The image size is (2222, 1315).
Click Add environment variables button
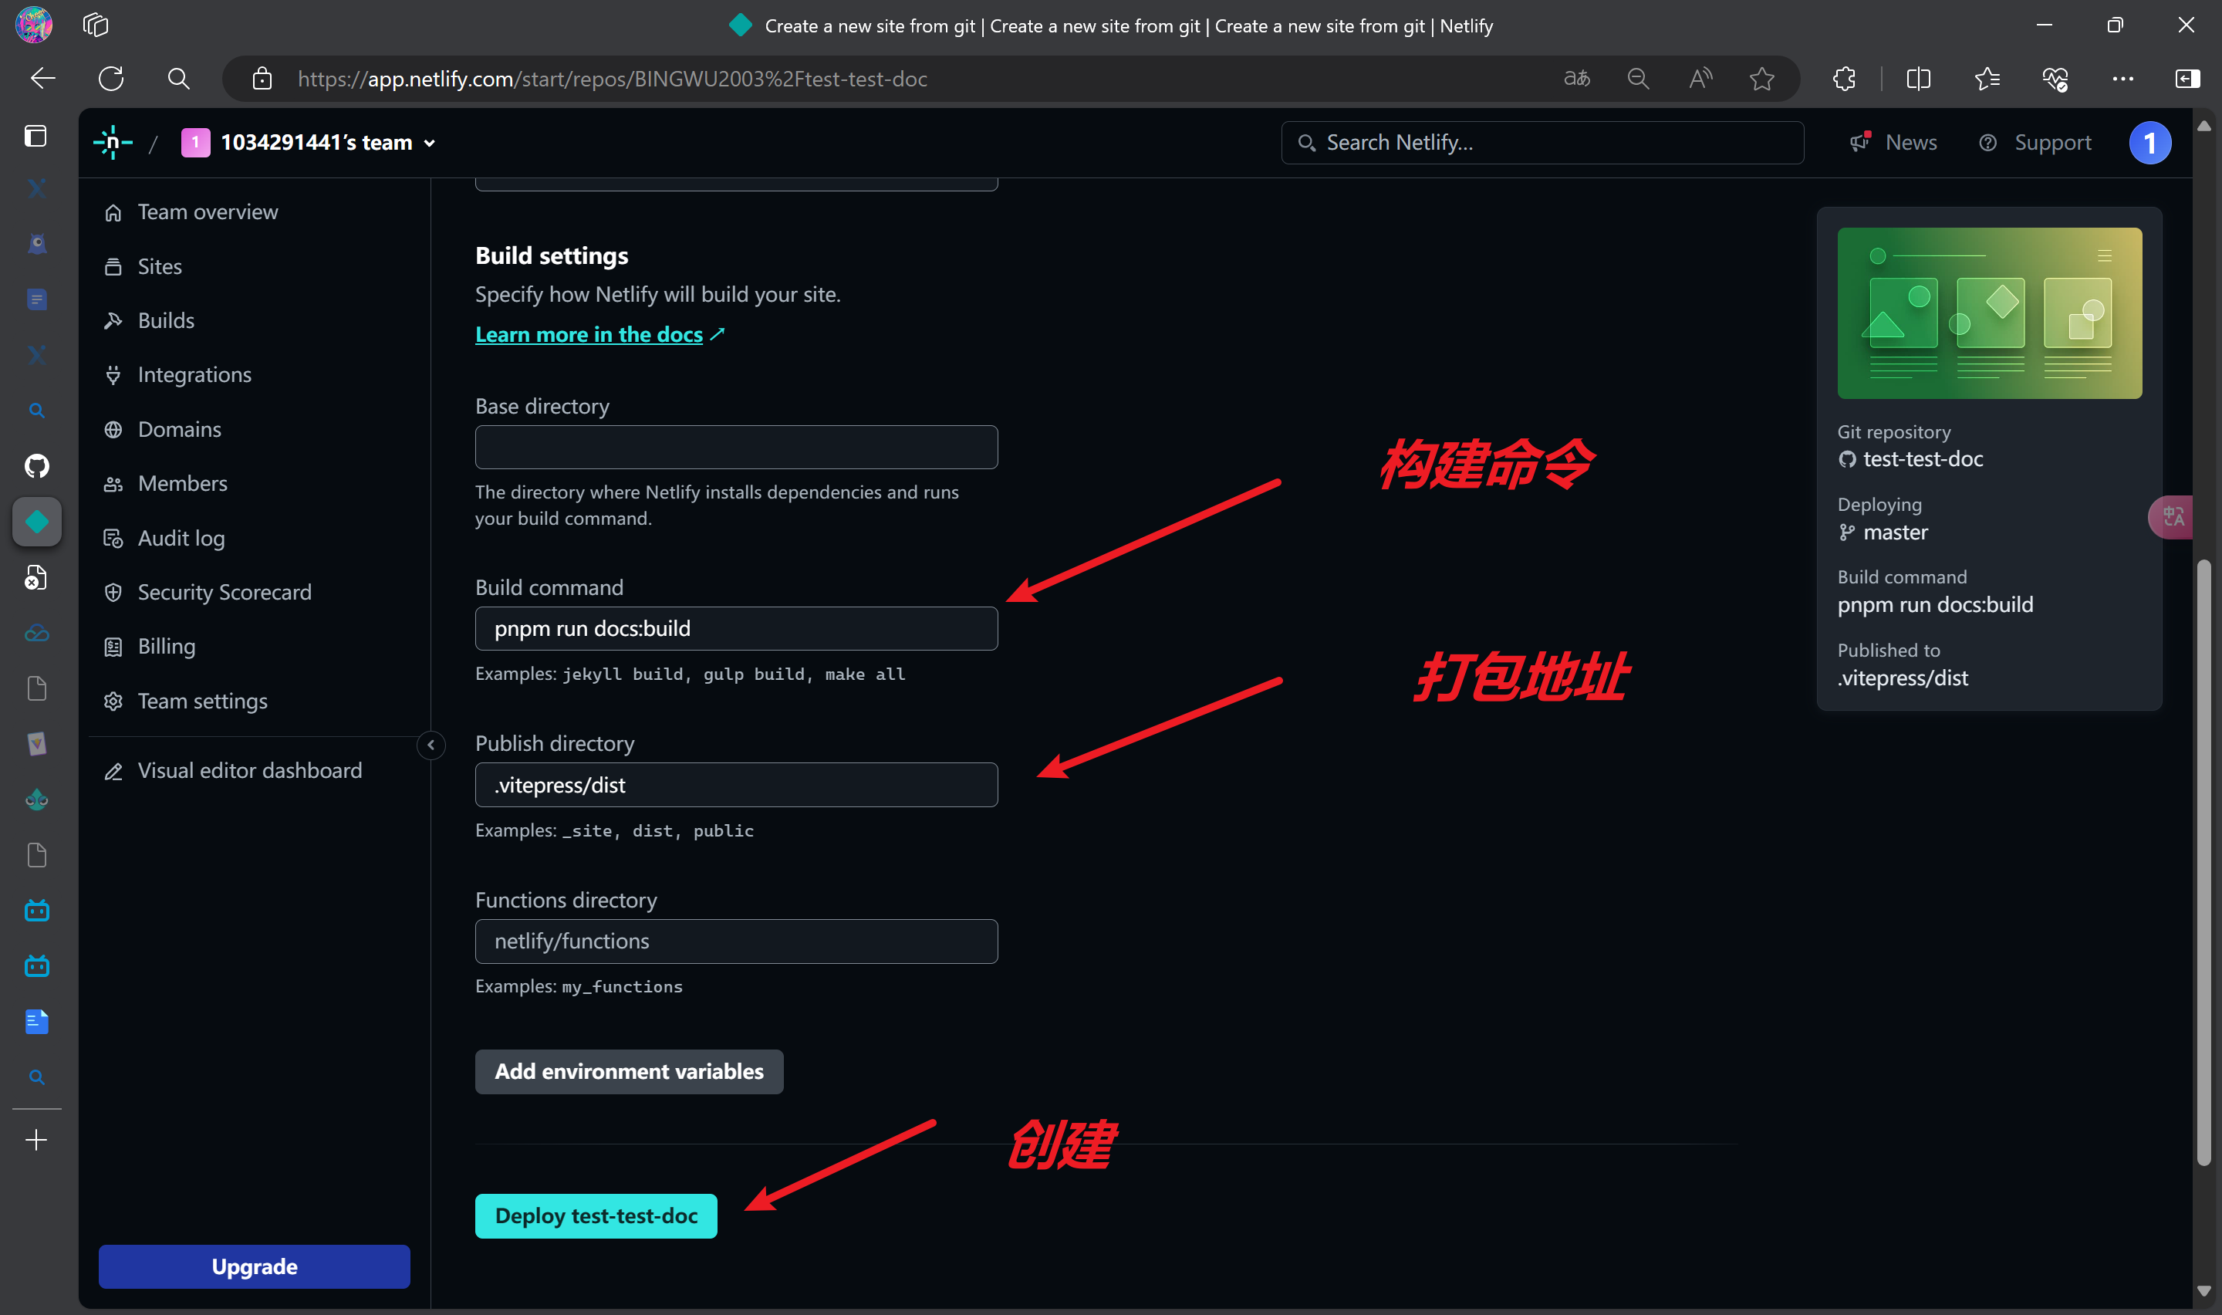(x=629, y=1071)
